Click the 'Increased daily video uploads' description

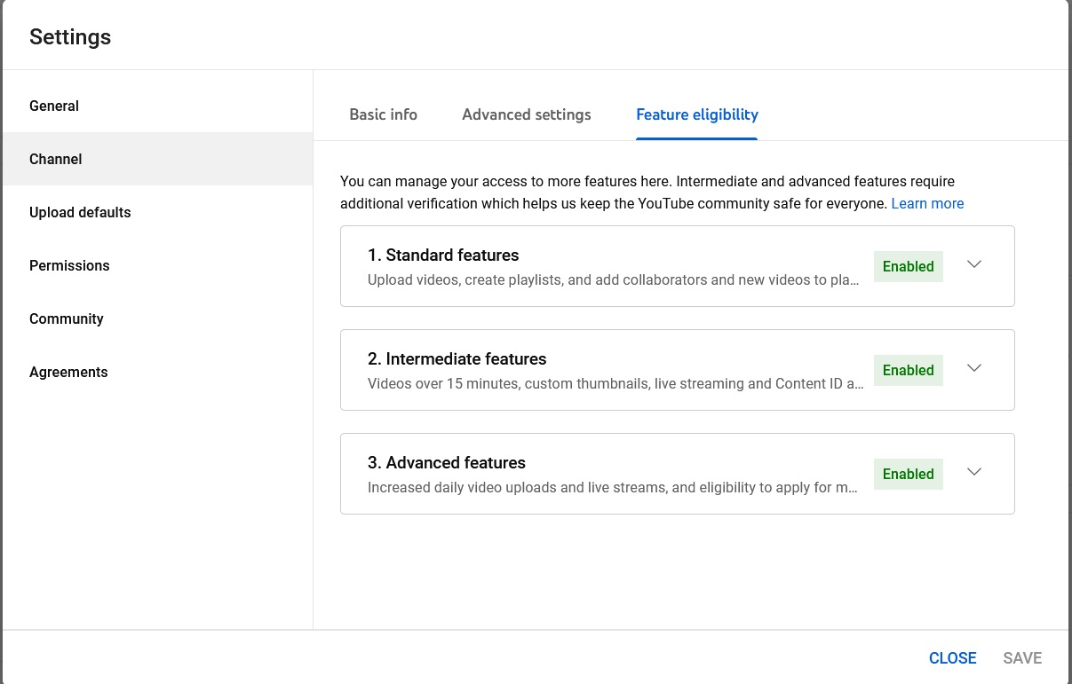click(x=613, y=488)
